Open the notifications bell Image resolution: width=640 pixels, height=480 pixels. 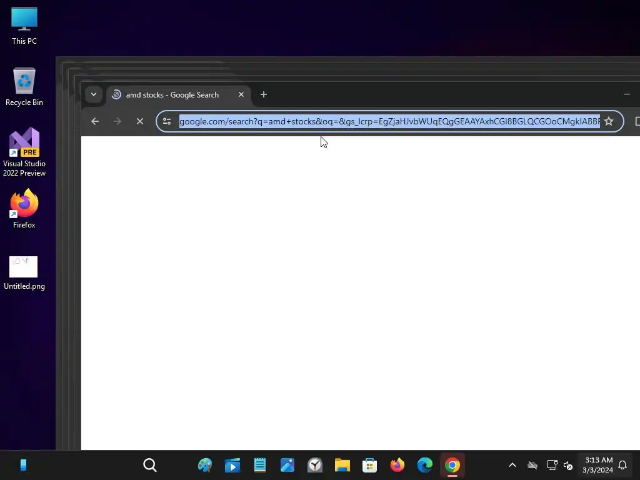coord(622,465)
